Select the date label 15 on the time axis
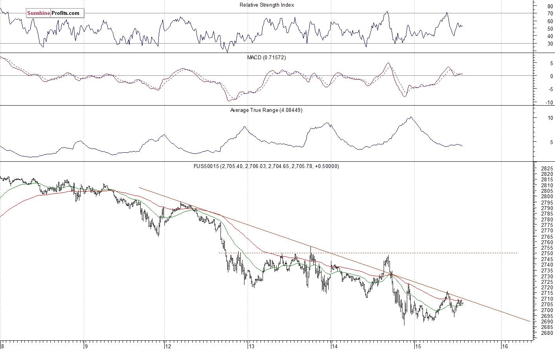 (x=418, y=346)
